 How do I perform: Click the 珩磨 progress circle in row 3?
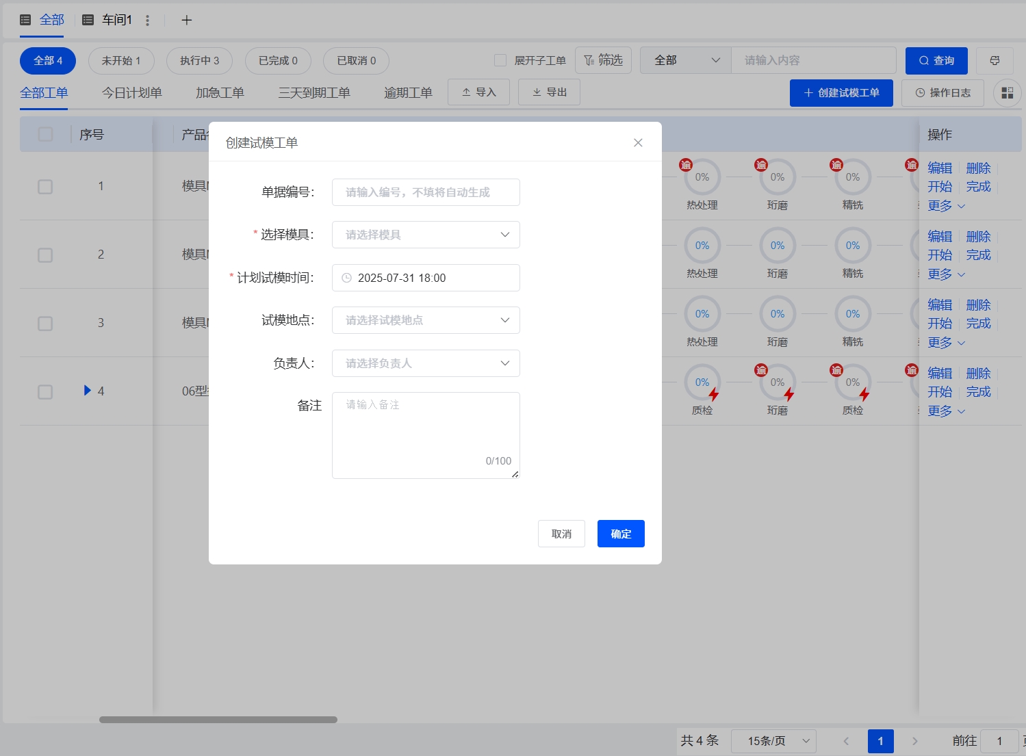(778, 314)
